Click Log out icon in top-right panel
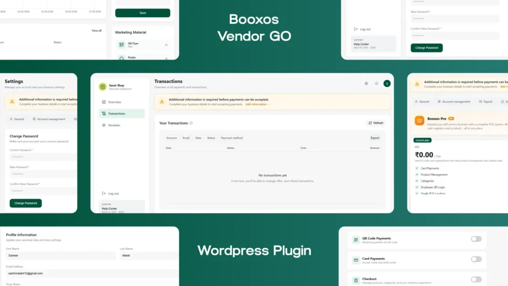The image size is (508, 286). (356, 29)
